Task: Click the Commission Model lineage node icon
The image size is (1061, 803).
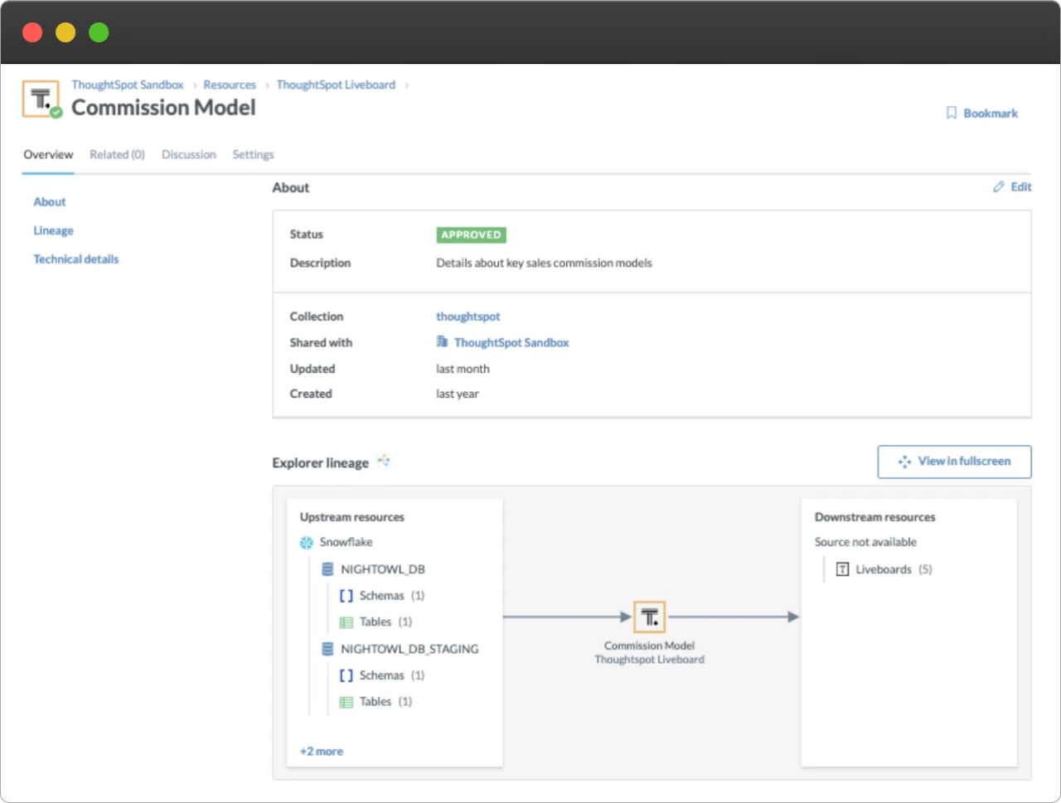Action: tap(650, 617)
